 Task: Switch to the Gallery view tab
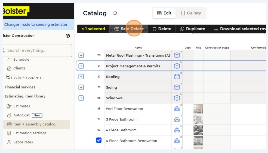pyautogui.click(x=190, y=13)
